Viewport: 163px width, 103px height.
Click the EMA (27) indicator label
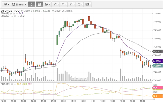5,16
